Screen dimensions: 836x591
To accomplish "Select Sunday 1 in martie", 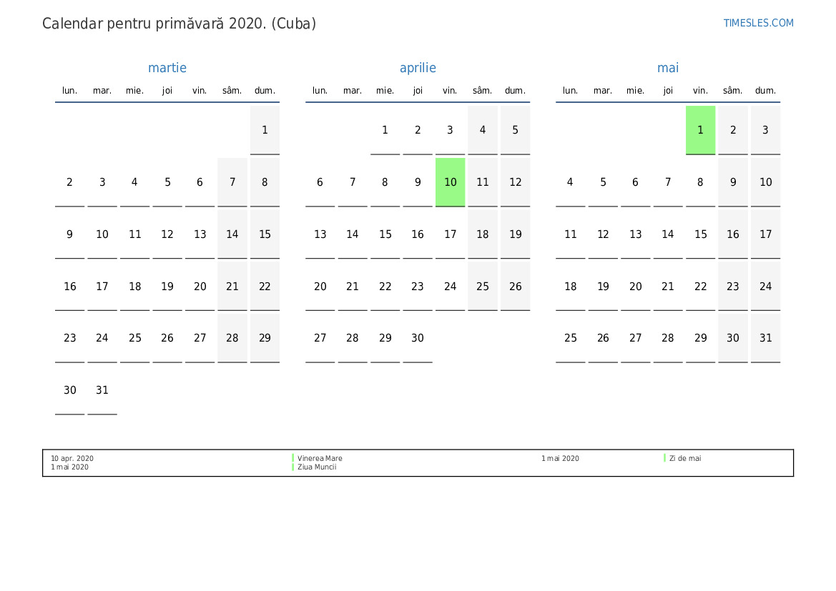I will click(x=265, y=130).
